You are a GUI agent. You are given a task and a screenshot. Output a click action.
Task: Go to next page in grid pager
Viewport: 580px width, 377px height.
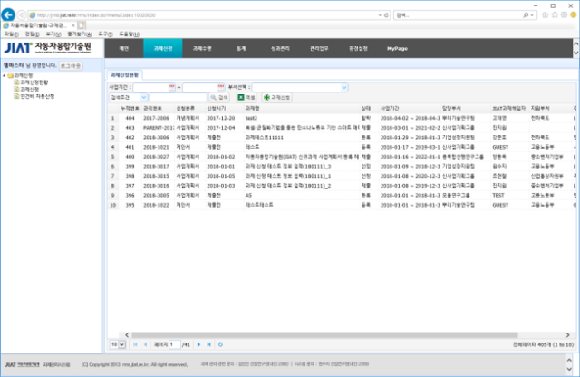click(x=198, y=344)
